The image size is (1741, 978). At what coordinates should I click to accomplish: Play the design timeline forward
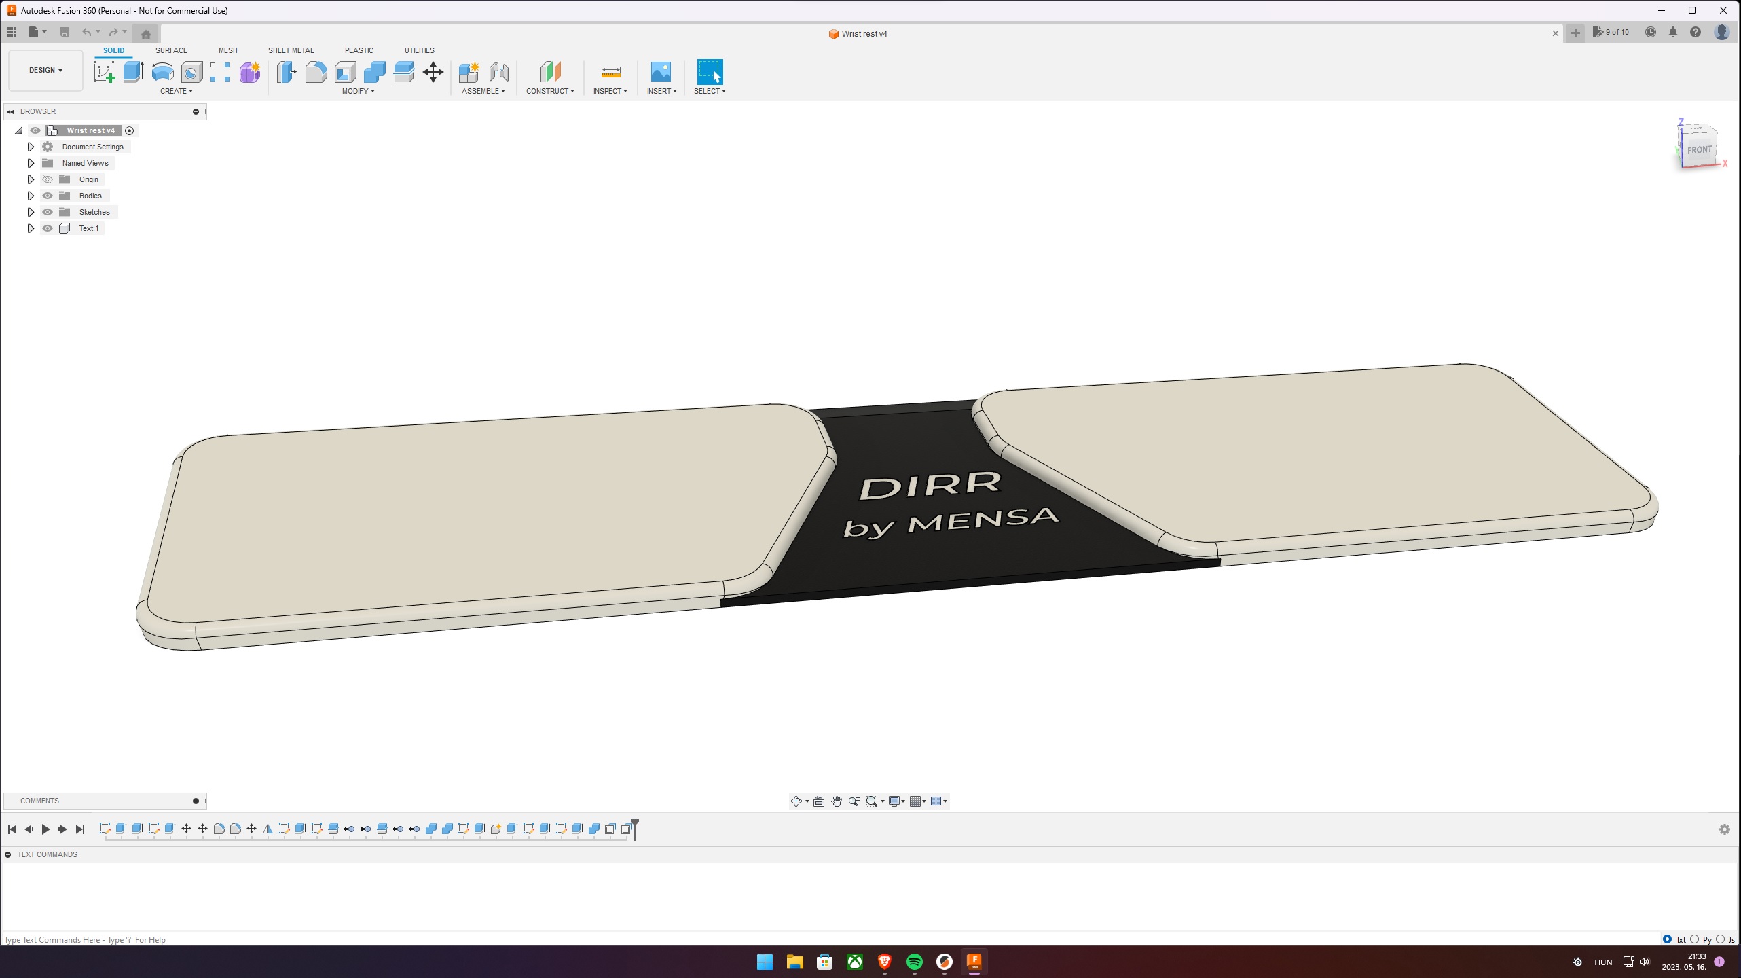click(45, 829)
